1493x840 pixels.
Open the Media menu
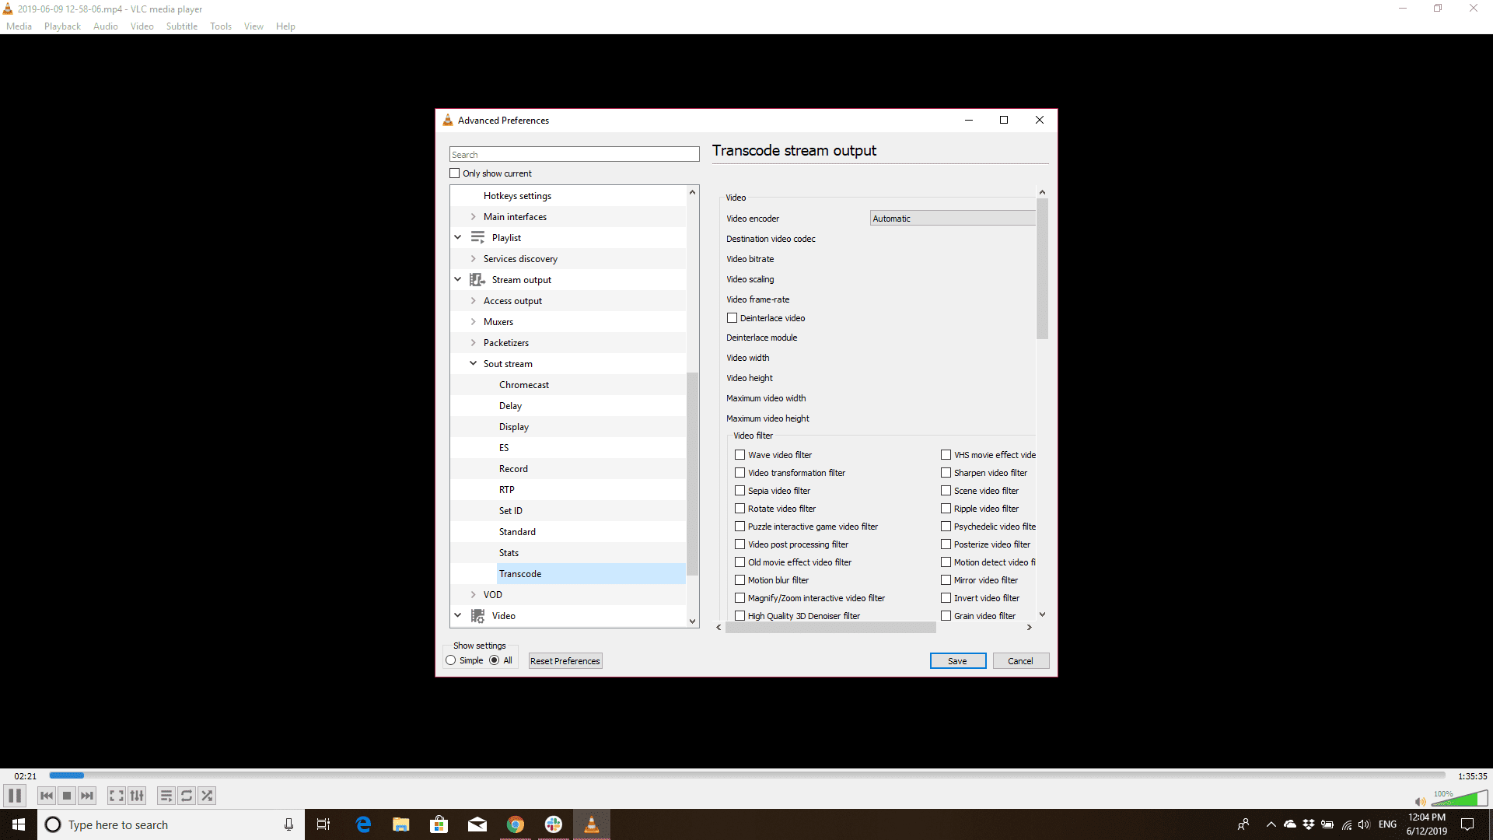(x=19, y=26)
